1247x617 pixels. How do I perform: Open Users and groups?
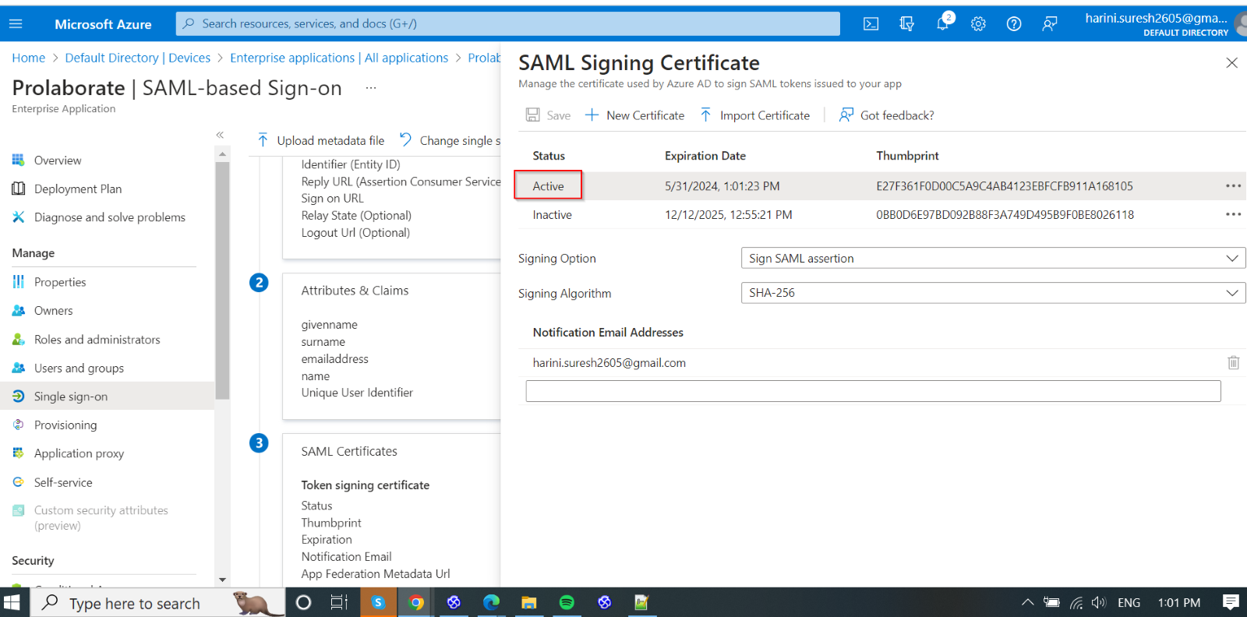coord(79,368)
